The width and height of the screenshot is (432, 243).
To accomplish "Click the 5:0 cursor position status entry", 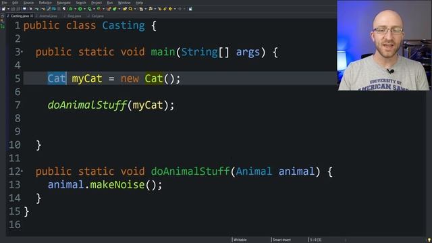I will click(316, 240).
